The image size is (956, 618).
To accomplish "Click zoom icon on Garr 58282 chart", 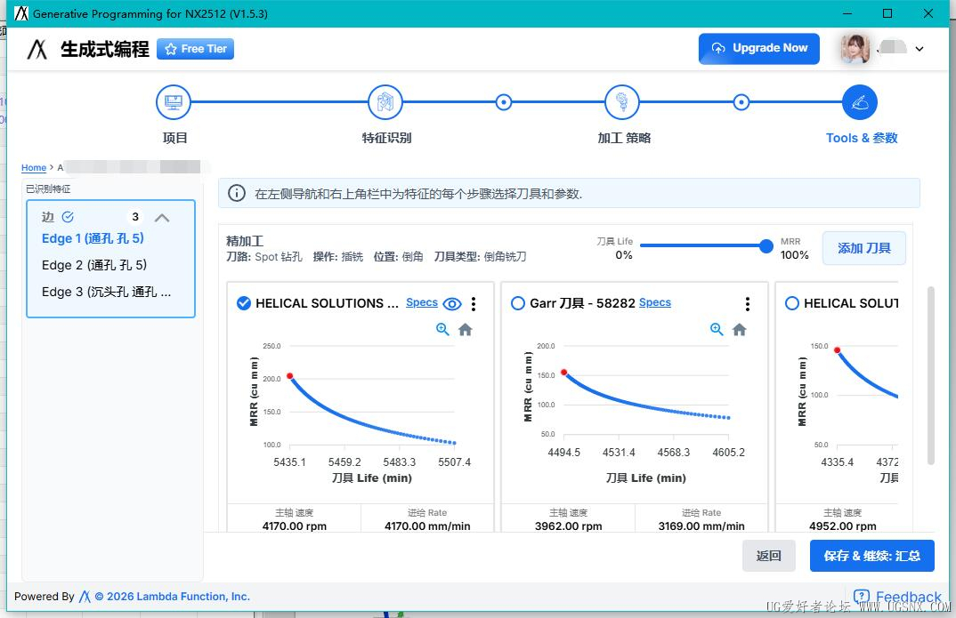I will click(717, 329).
